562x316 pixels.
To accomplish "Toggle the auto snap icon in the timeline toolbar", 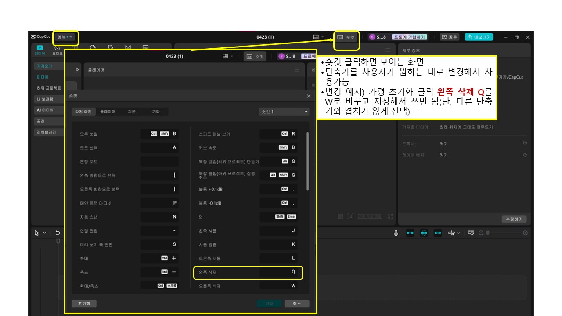I will tap(424, 233).
